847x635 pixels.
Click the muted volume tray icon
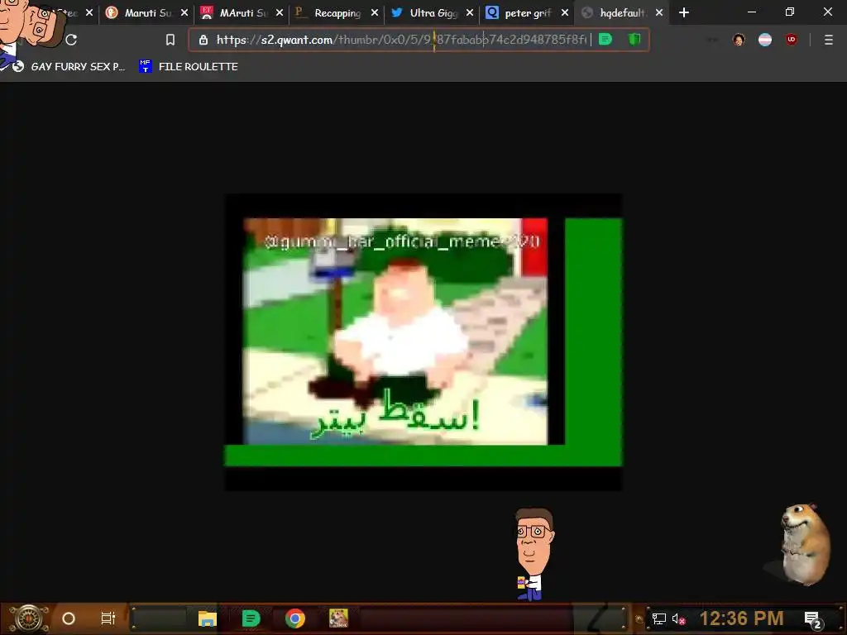point(678,618)
